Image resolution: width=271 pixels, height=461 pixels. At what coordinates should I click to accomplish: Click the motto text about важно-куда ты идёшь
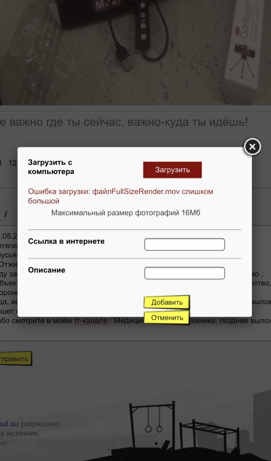click(124, 122)
